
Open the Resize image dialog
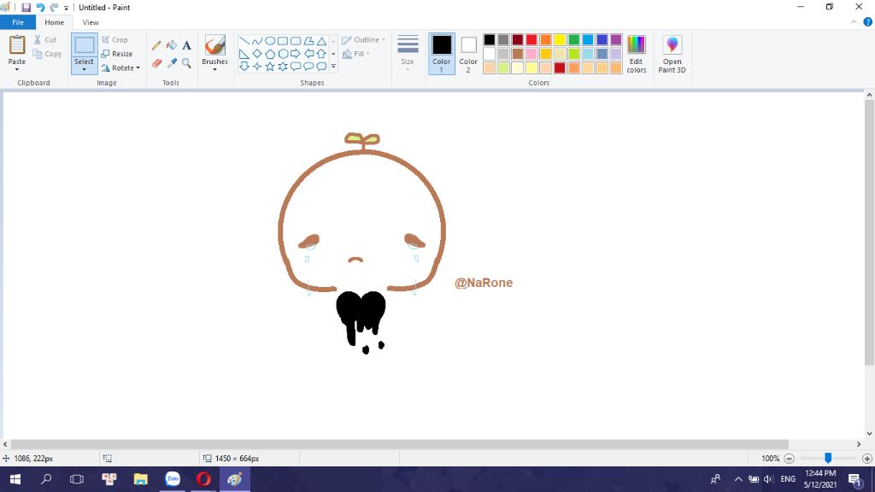[116, 54]
